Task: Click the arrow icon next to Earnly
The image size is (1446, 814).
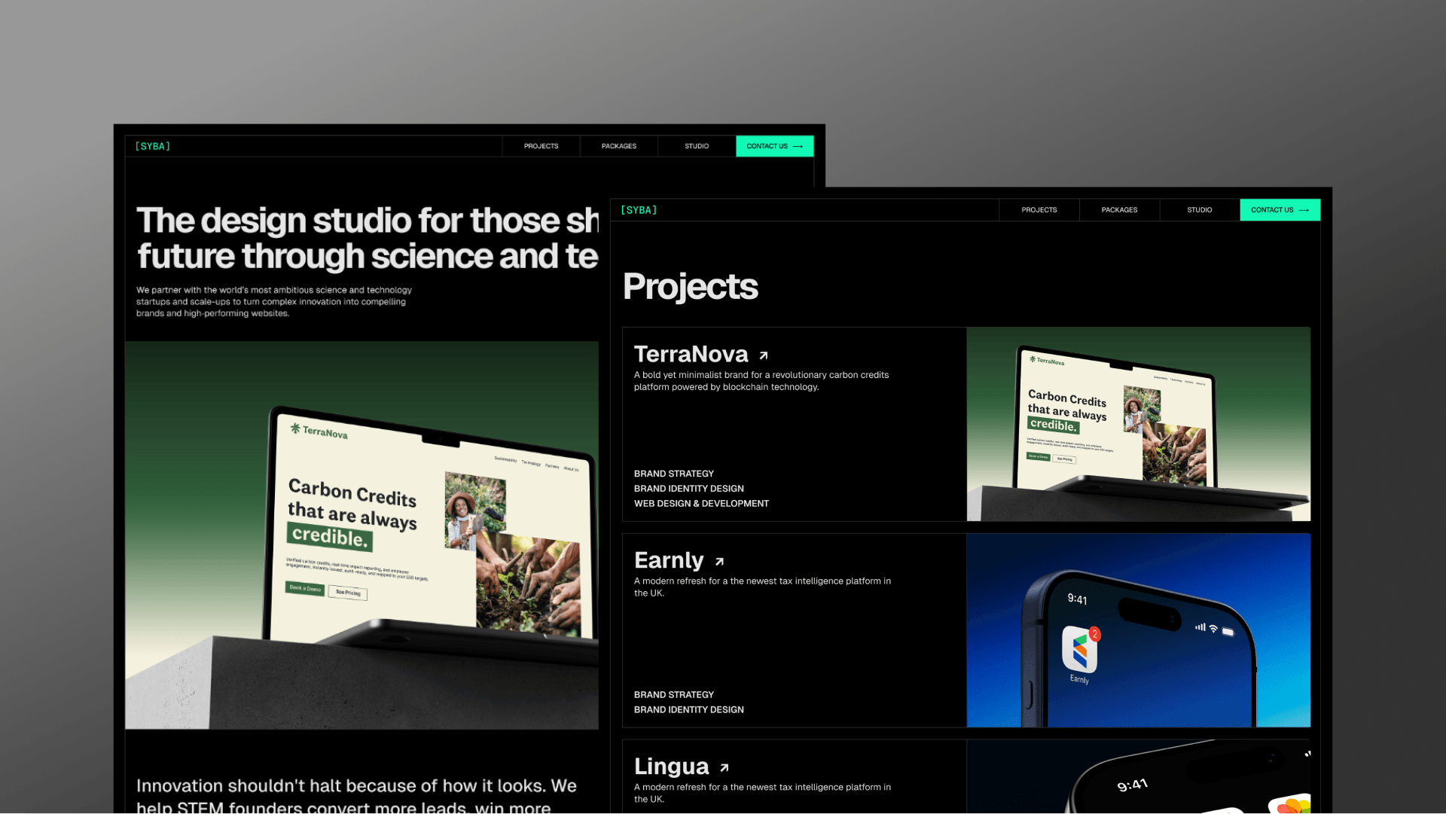Action: click(719, 562)
